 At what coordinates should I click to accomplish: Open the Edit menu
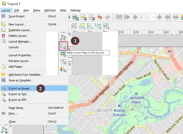pos(17,10)
